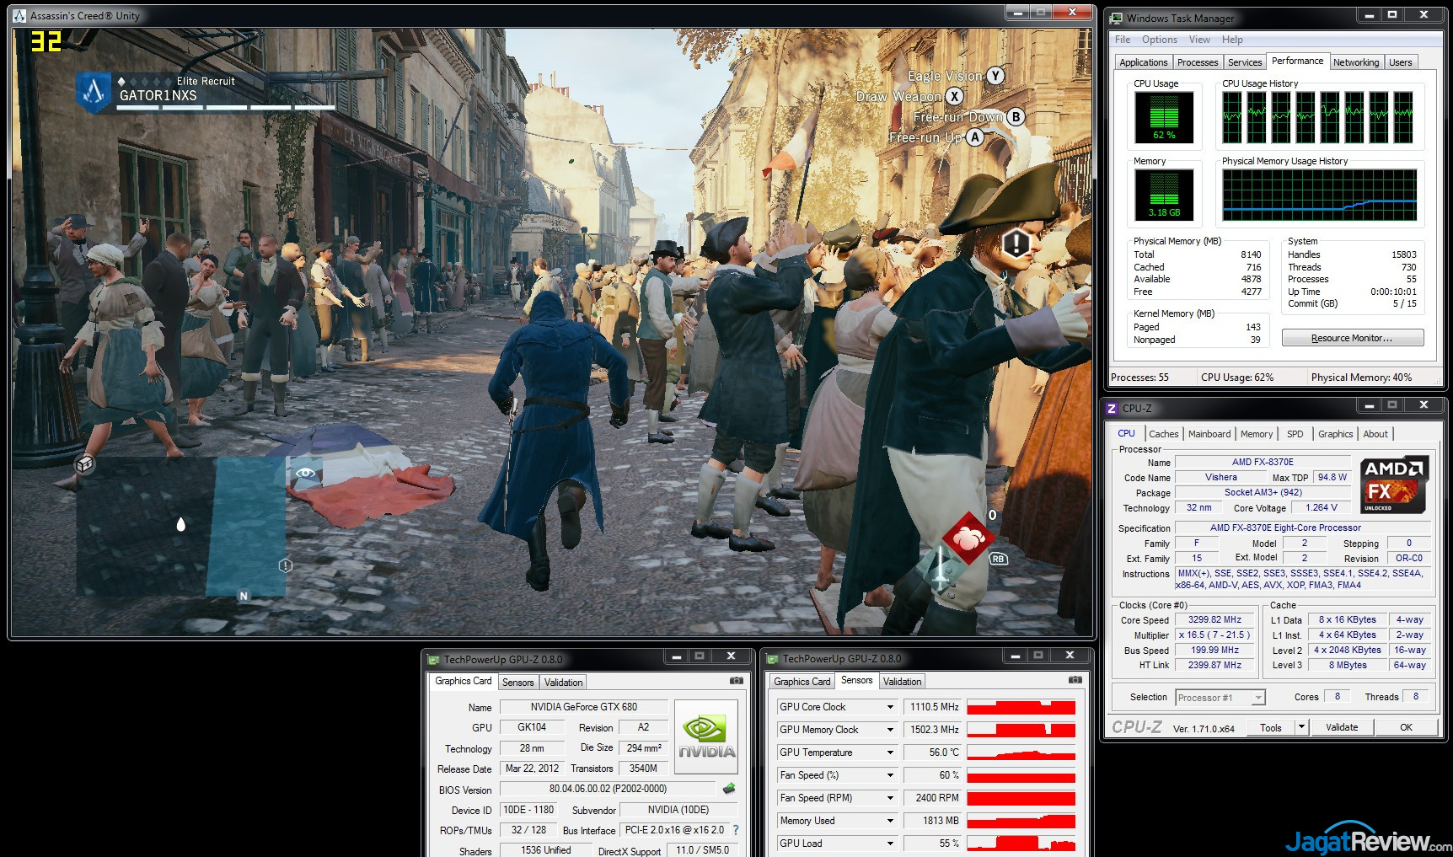Open the View menu in Task Manager
1453x857 pixels.
point(1199,40)
